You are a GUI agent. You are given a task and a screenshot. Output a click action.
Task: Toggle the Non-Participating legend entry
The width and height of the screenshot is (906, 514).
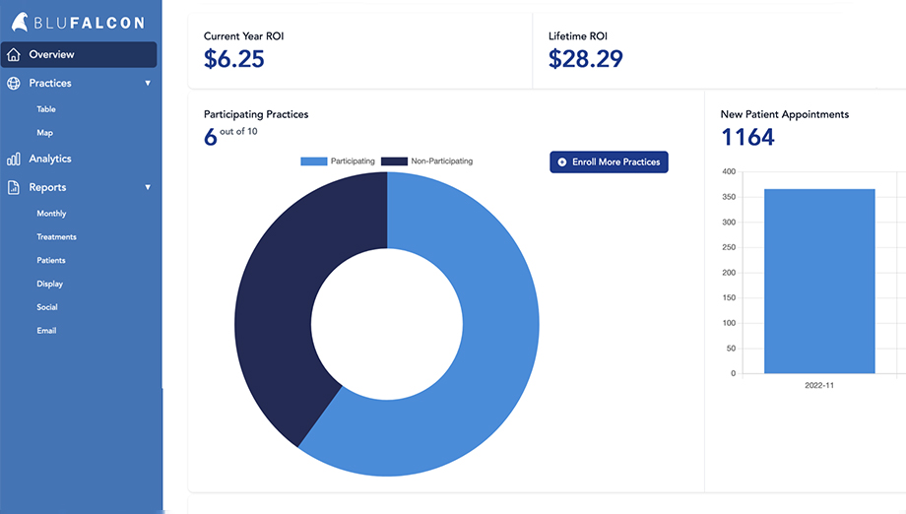pyautogui.click(x=426, y=161)
